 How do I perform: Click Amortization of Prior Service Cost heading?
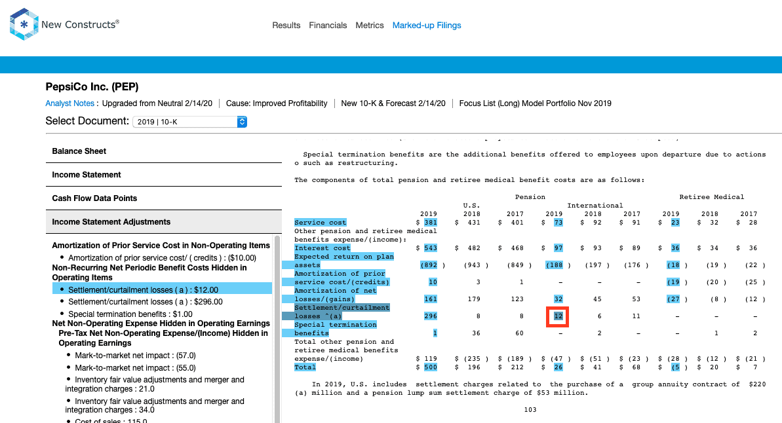161,246
